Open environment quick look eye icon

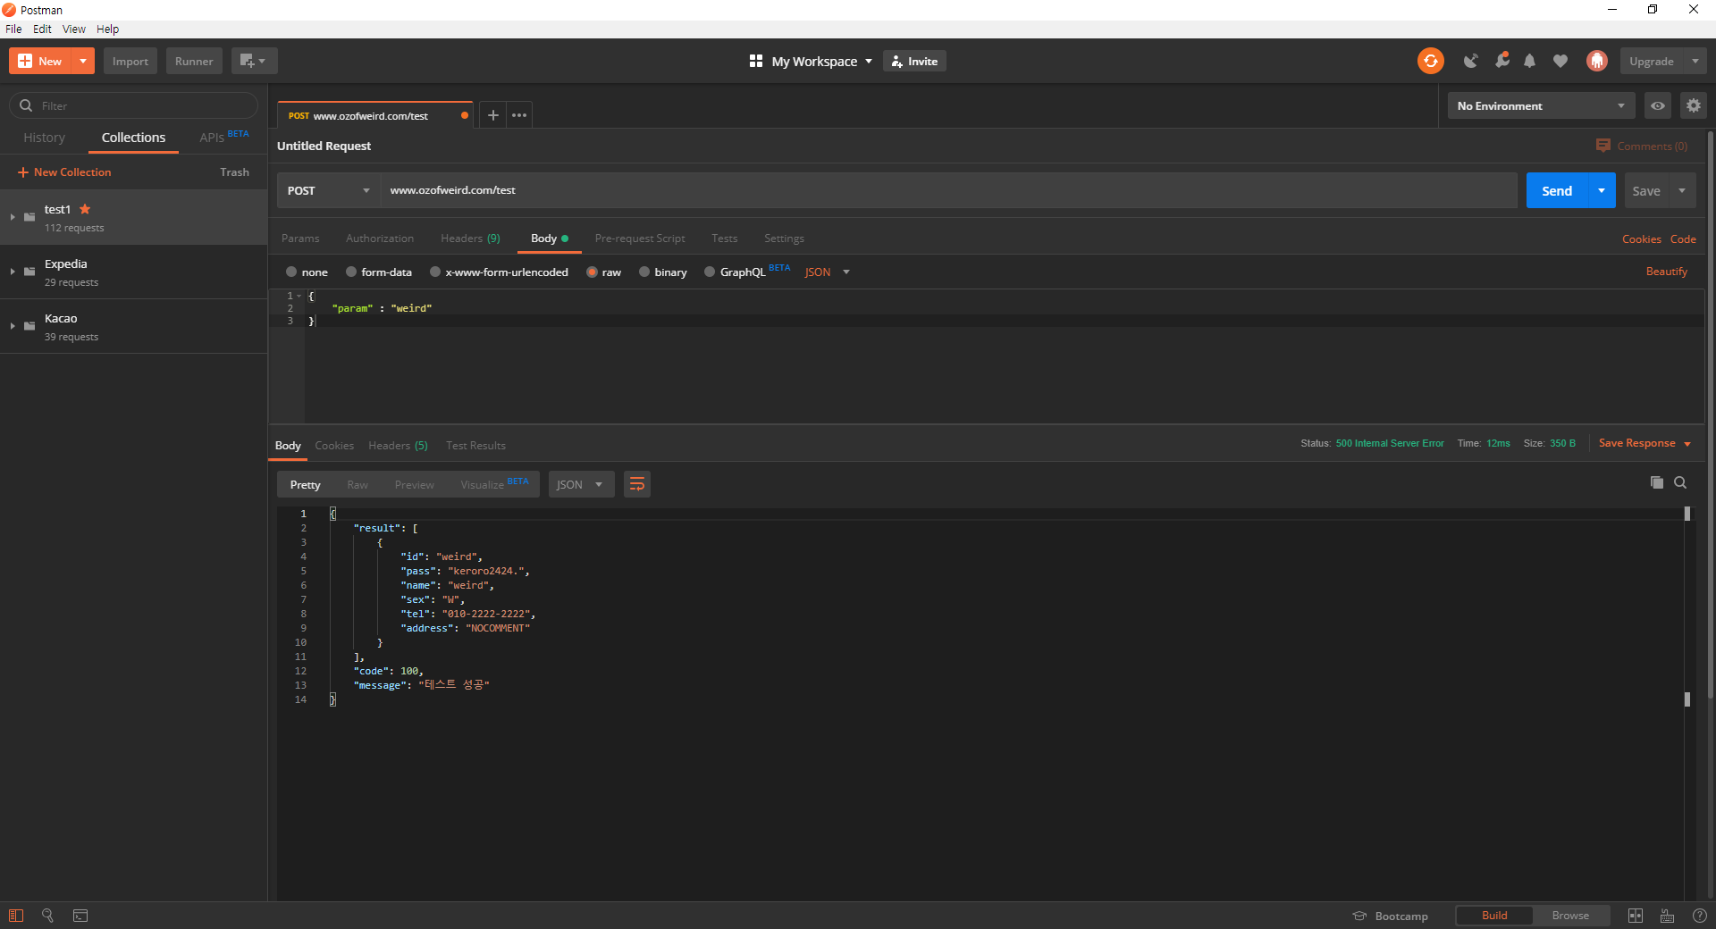coord(1658,105)
